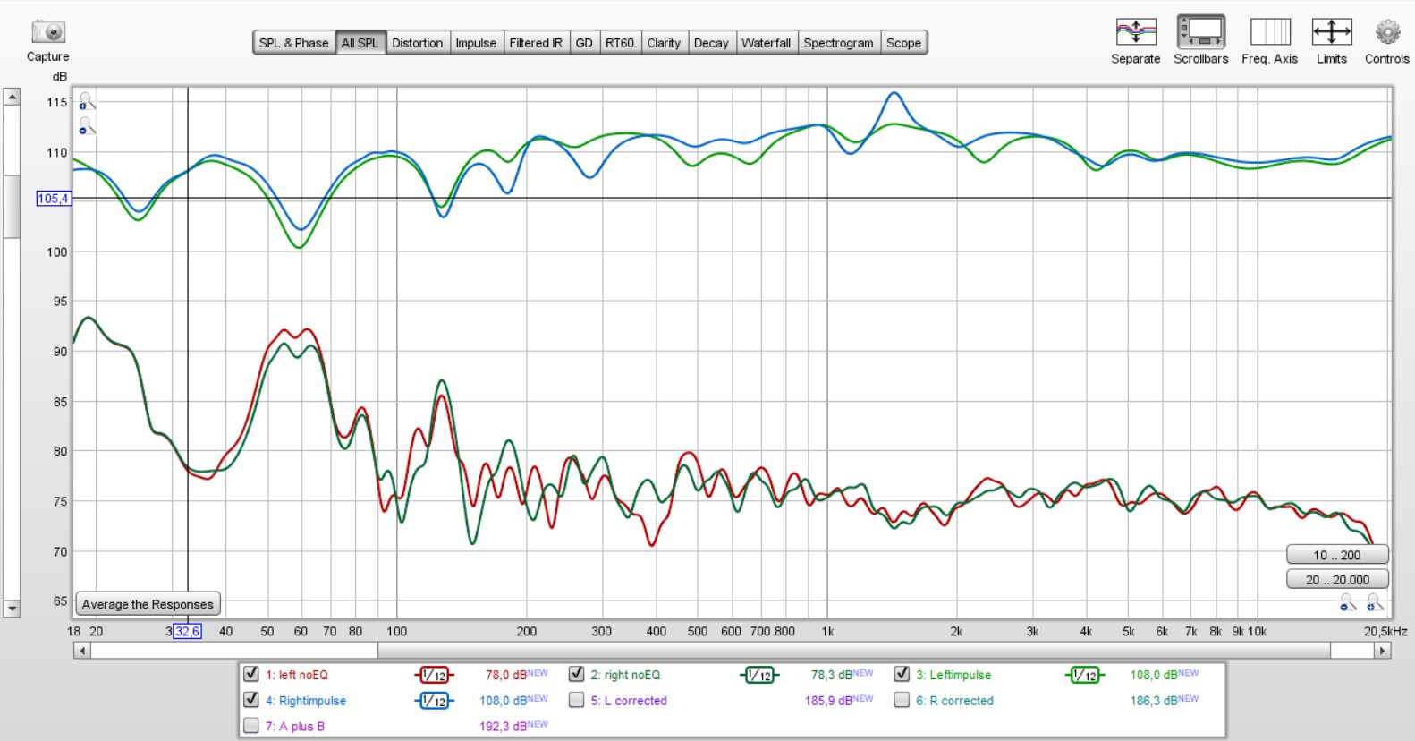Zoom in vertically using top-left magnifier
The width and height of the screenshot is (1415, 741).
86,102
